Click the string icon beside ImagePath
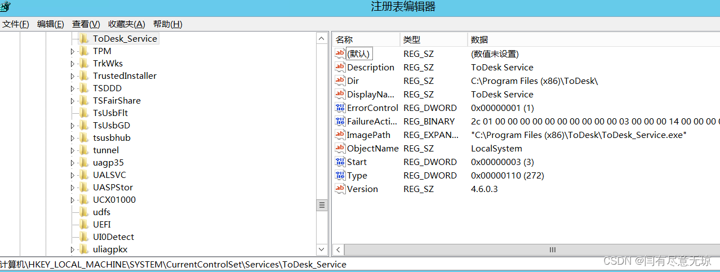This screenshot has width=720, height=272. pyautogui.click(x=340, y=135)
